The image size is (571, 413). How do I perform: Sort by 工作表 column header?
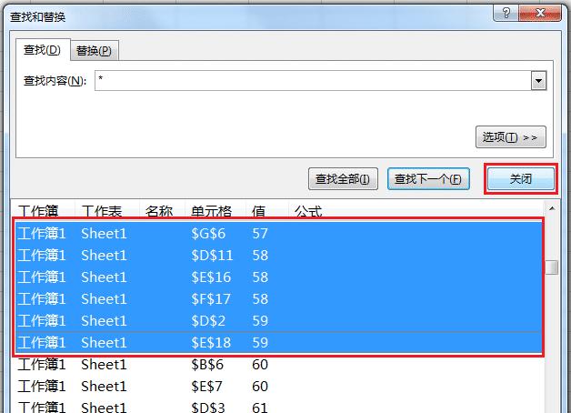[x=107, y=210]
